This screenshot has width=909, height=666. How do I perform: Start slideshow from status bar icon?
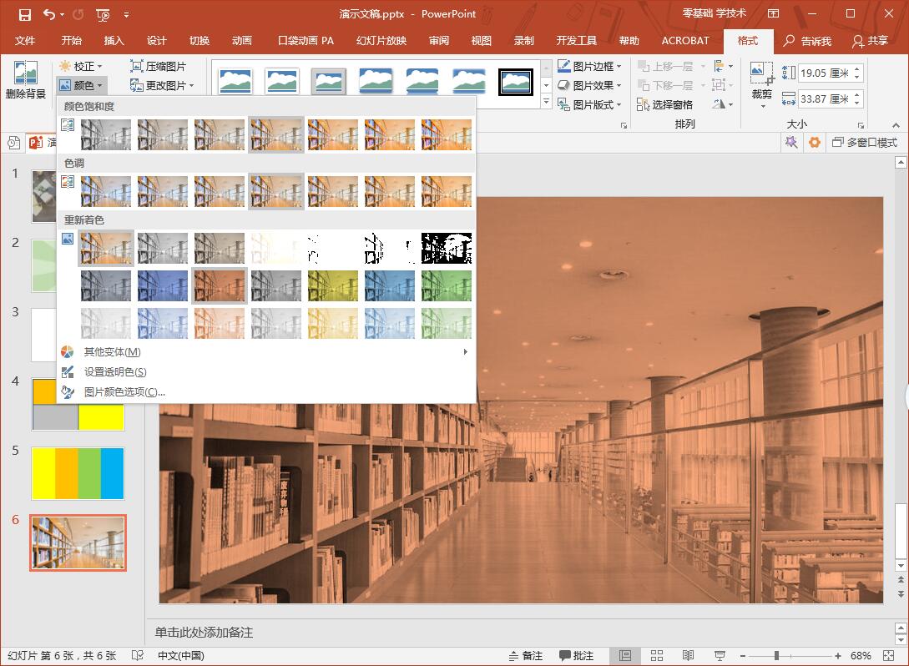tap(720, 655)
